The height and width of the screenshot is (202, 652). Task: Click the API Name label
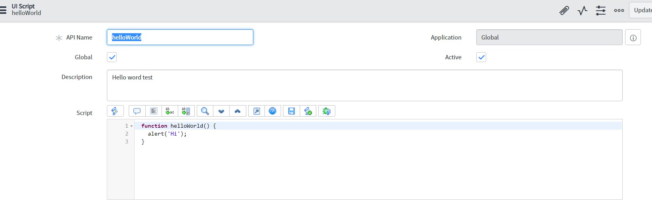(79, 38)
